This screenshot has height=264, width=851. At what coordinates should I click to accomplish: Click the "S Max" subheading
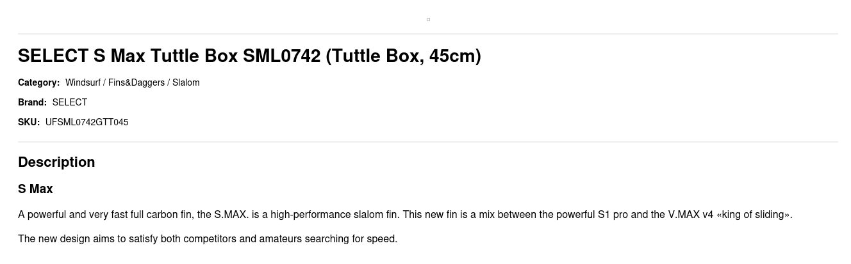35,189
